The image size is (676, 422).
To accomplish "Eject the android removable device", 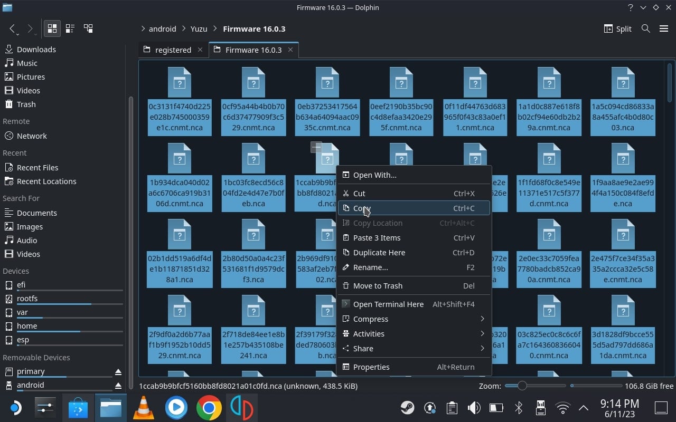I will click(x=118, y=386).
